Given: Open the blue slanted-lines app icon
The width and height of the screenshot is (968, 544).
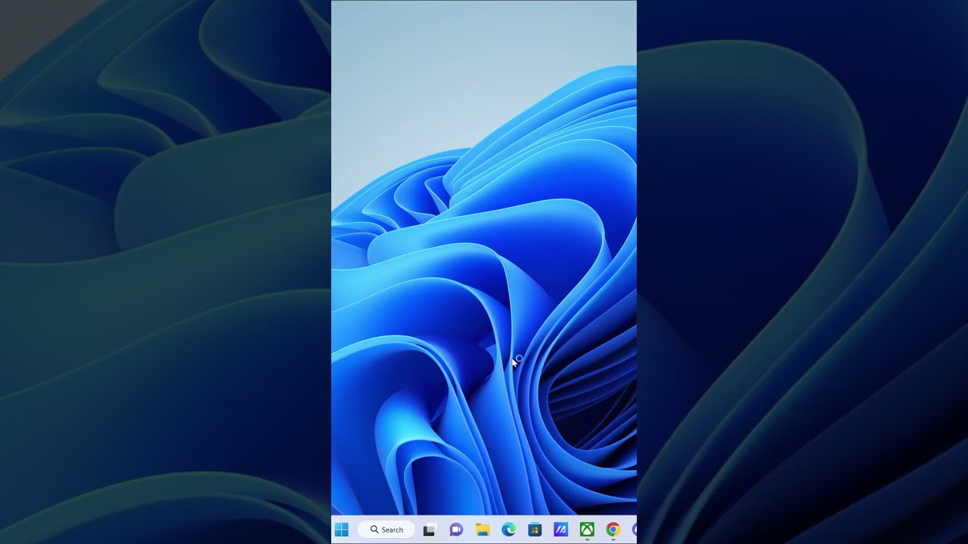Looking at the screenshot, I should [x=560, y=530].
